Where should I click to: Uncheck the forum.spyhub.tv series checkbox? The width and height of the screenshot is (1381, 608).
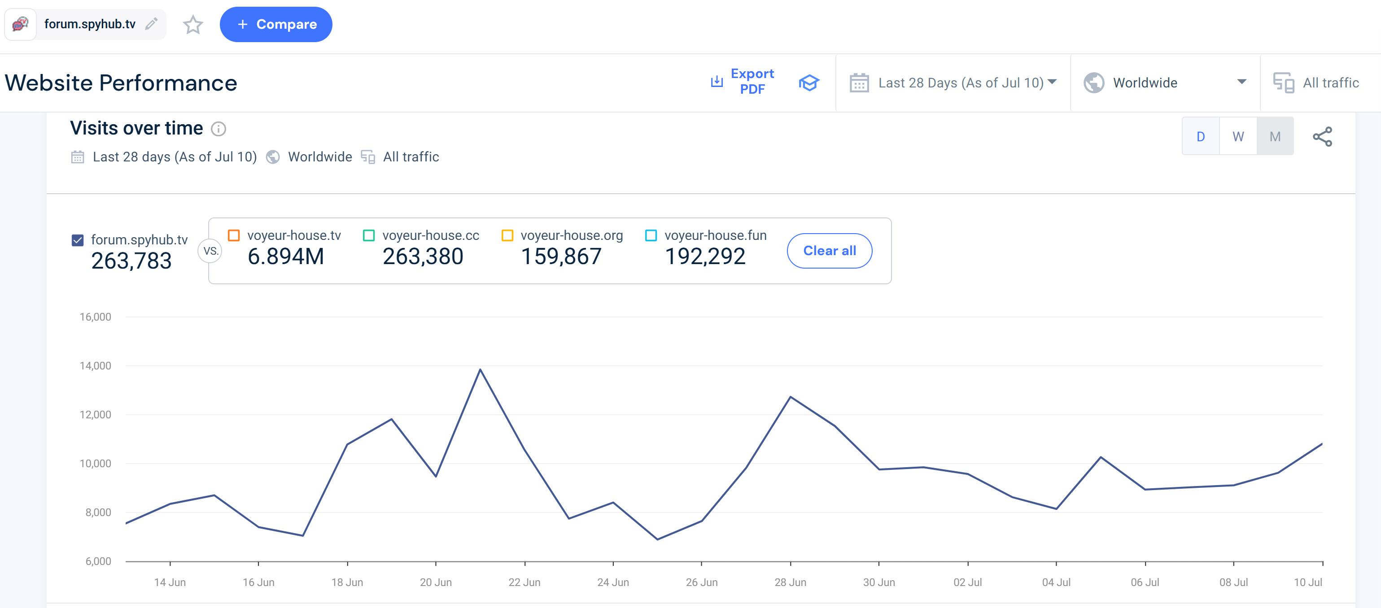click(78, 240)
